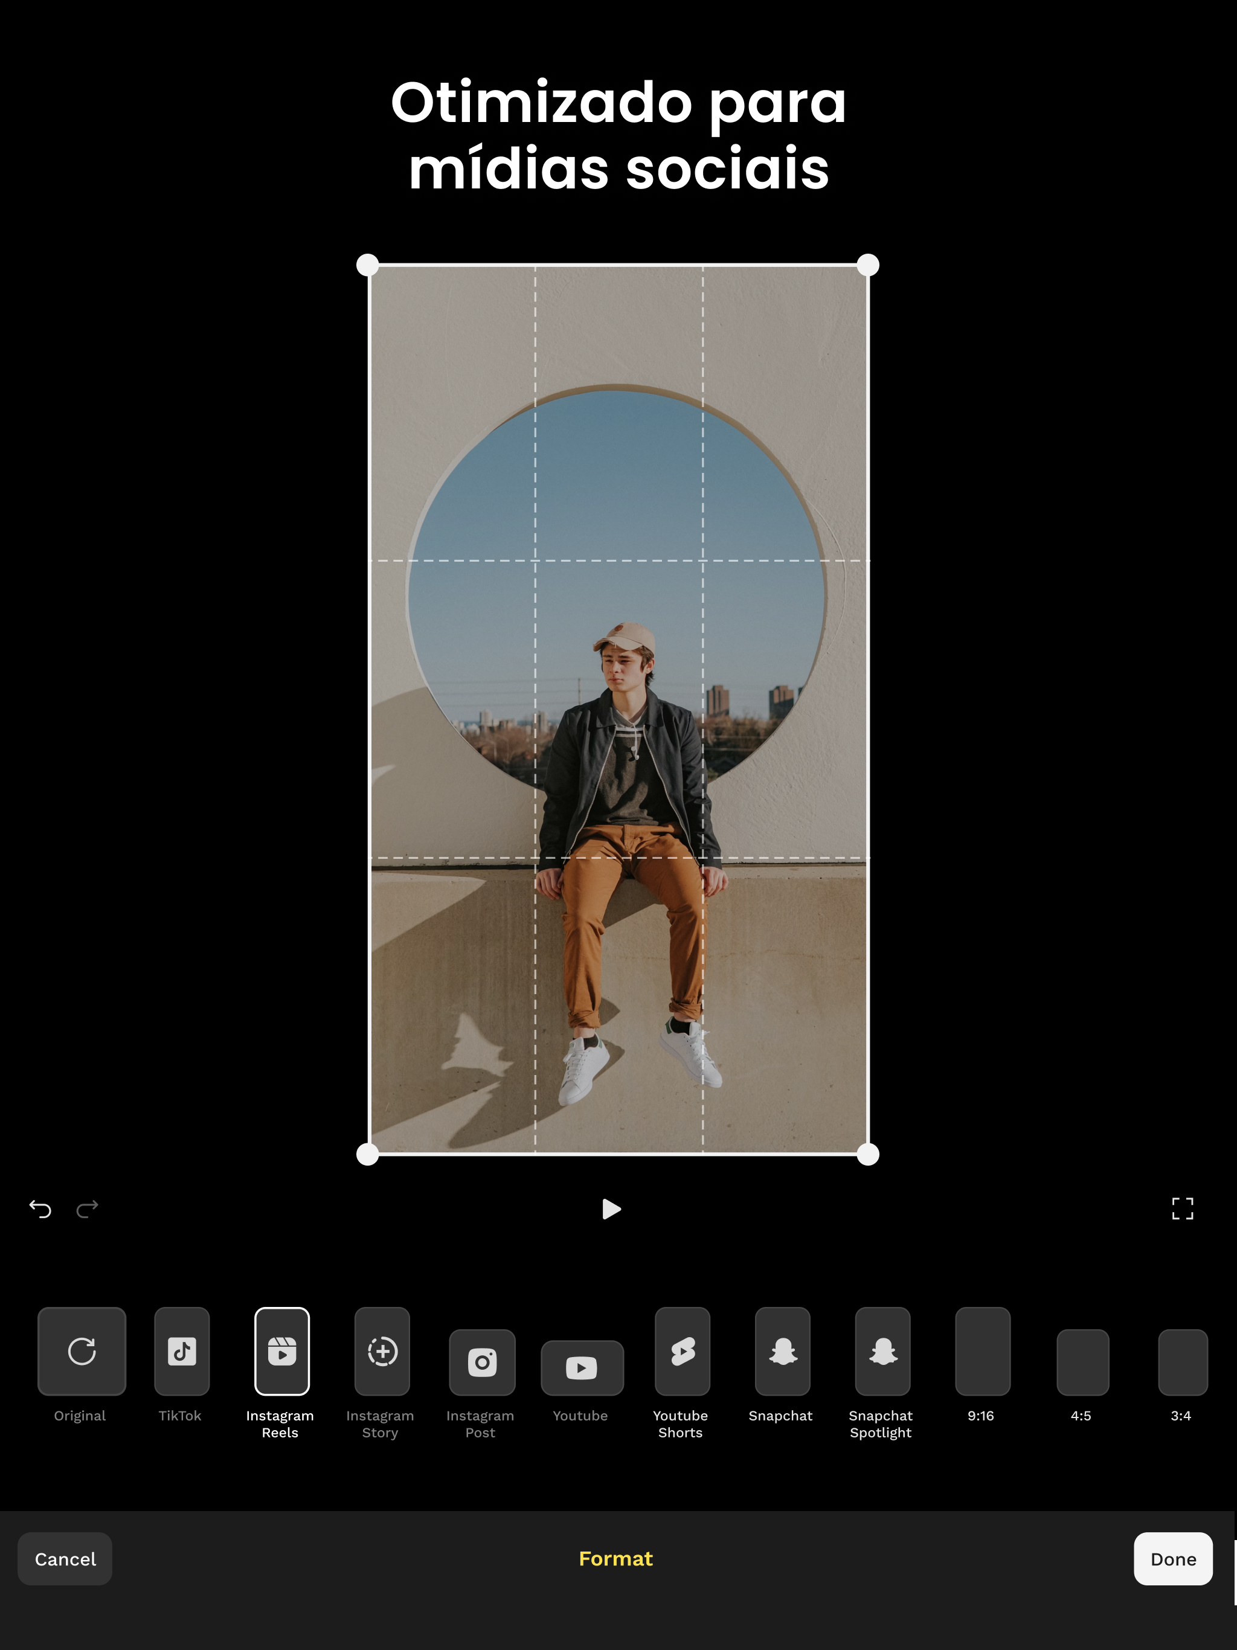Screen dimensions: 1237x1650
Task: Select the 4:5 aspect ratio
Action: (1082, 1362)
